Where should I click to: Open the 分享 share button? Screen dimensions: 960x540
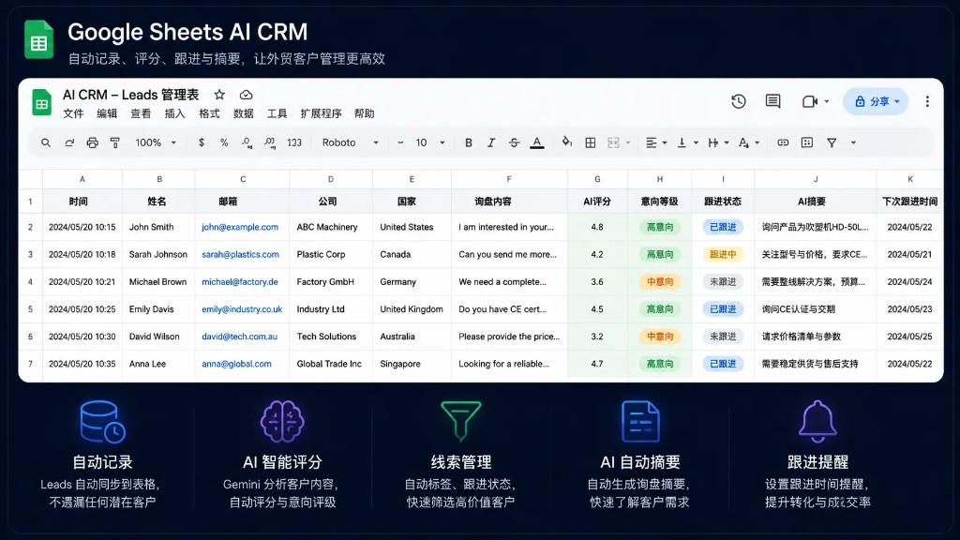coord(876,101)
